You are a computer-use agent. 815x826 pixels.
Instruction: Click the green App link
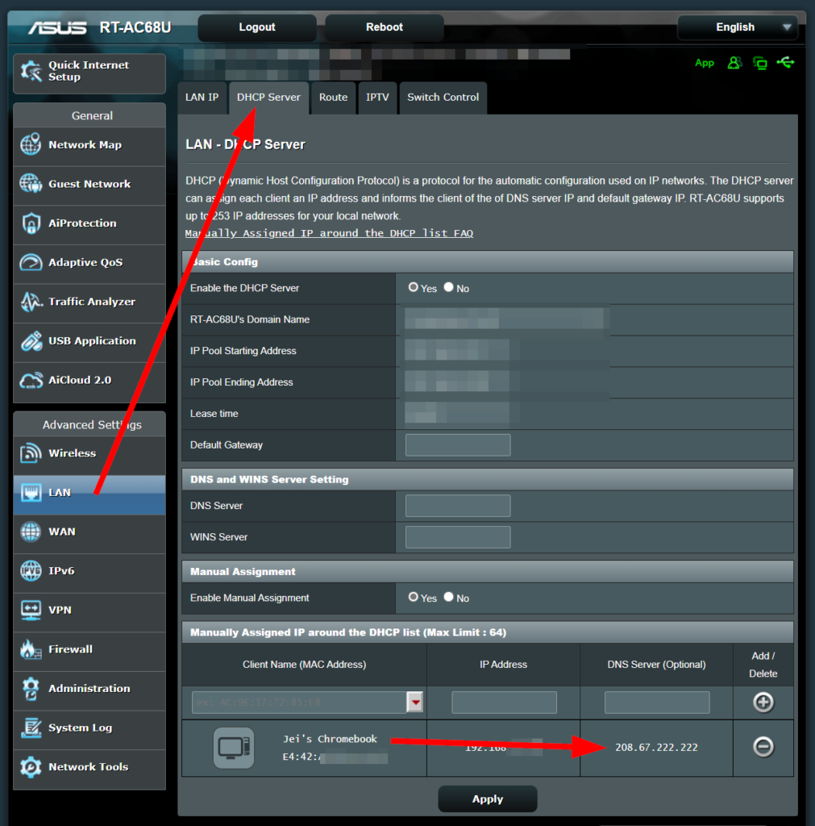click(x=705, y=63)
